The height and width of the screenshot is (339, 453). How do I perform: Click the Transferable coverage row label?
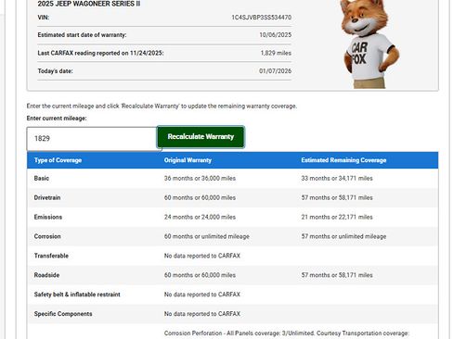pos(51,256)
